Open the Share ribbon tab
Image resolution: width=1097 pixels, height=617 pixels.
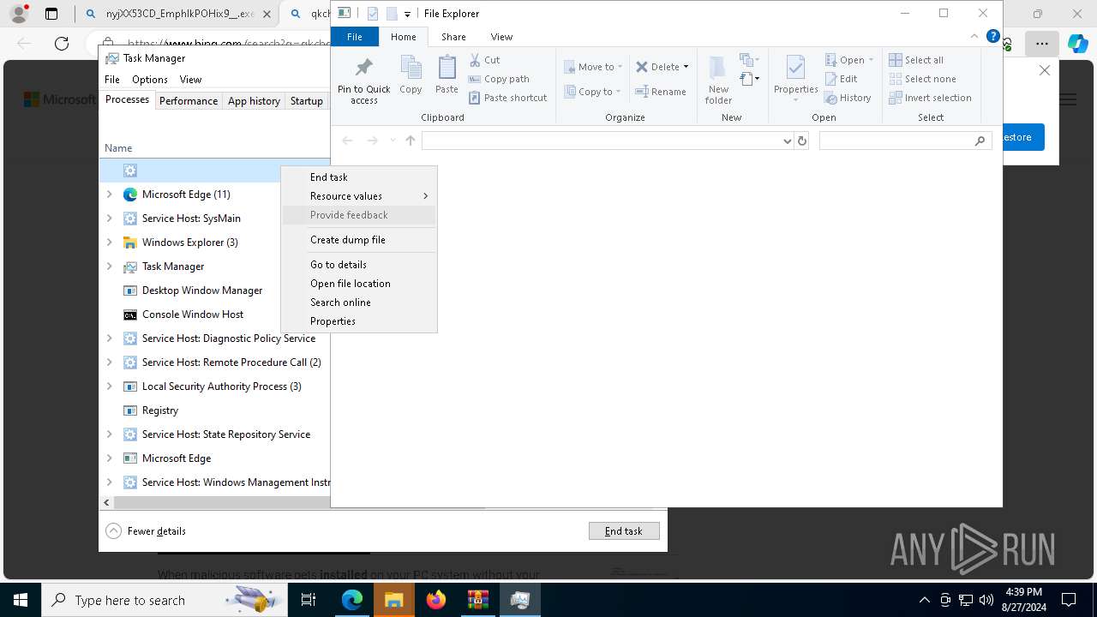click(x=453, y=37)
